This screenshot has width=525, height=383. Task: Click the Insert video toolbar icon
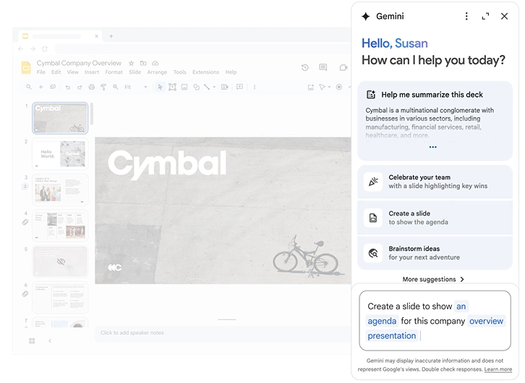coord(225,87)
